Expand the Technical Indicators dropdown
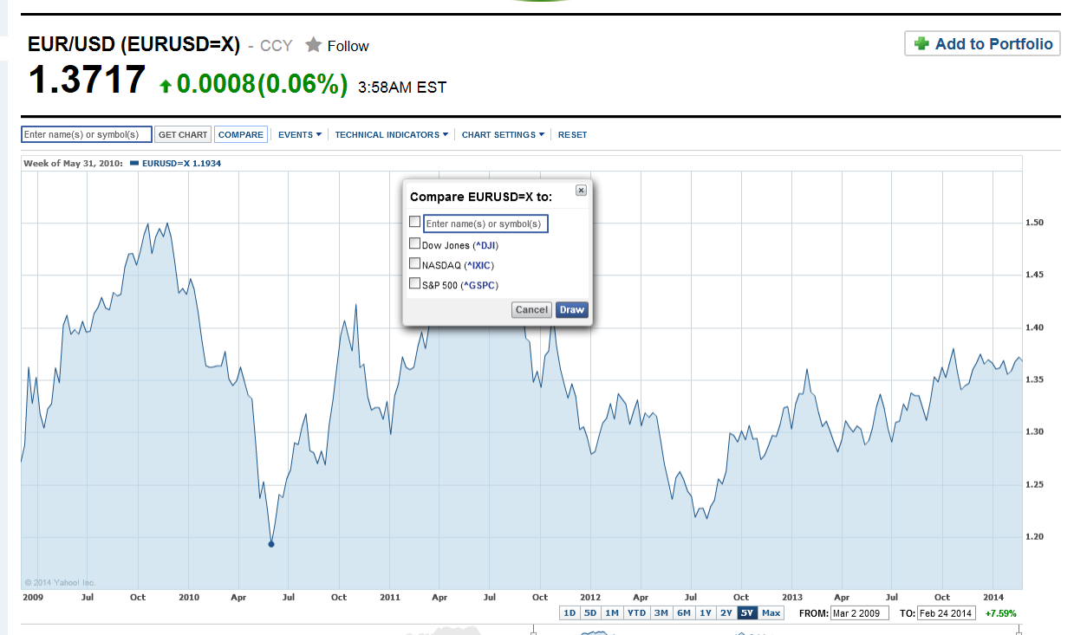 click(392, 134)
